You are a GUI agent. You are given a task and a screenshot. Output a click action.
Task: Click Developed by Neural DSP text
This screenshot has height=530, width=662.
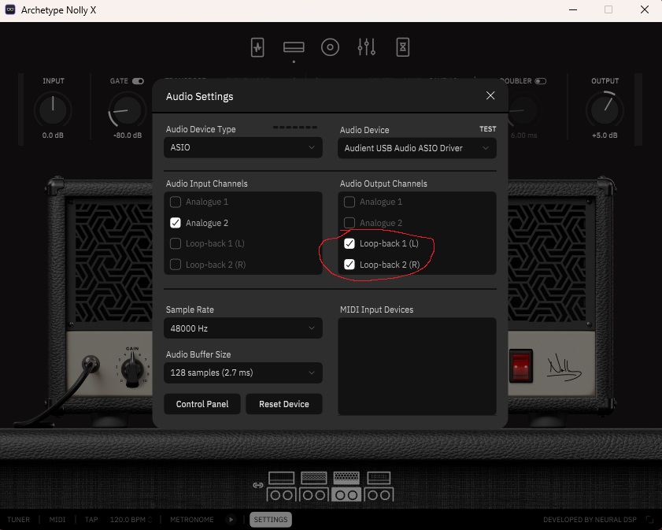click(590, 520)
